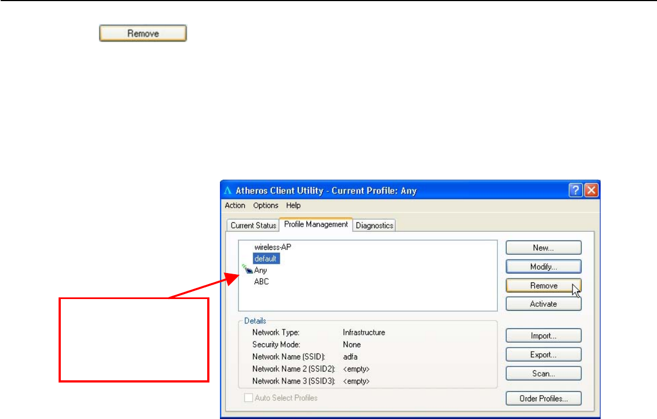
Task: Toggle the Auto Select Profiles checkbox
Action: pyautogui.click(x=249, y=397)
